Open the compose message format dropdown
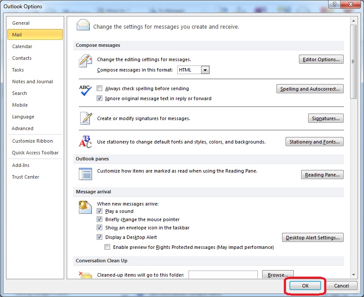 click(205, 70)
